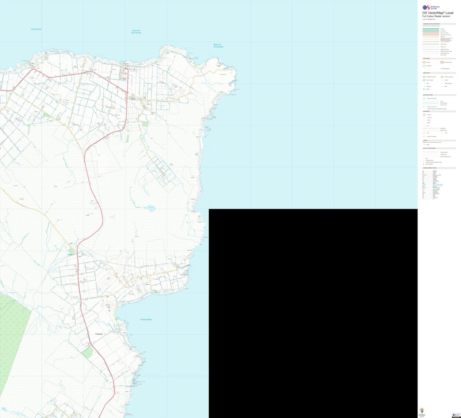Click the 'Freswick Bay' water label
This screenshot has width=461, height=418.
tap(146, 319)
